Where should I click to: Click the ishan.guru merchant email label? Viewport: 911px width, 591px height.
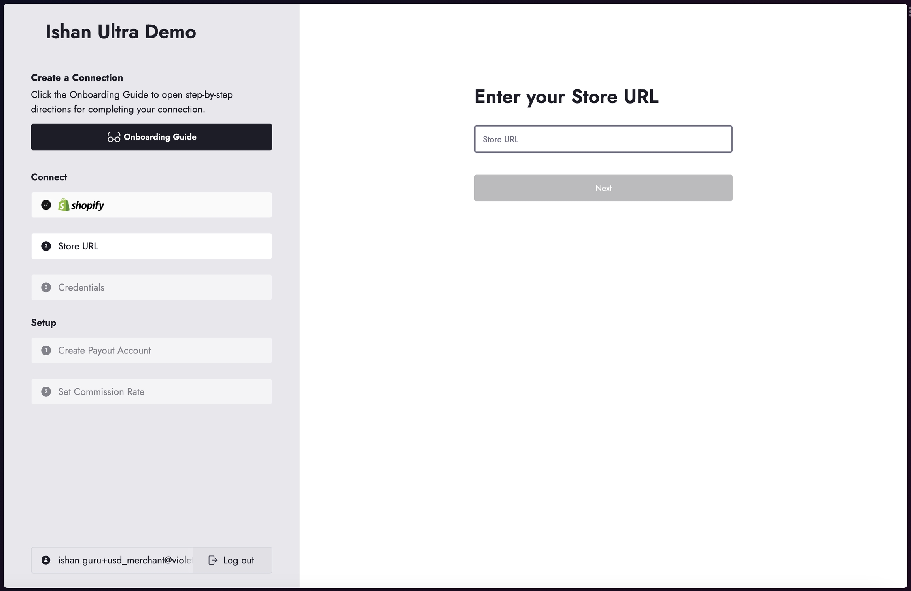click(125, 560)
